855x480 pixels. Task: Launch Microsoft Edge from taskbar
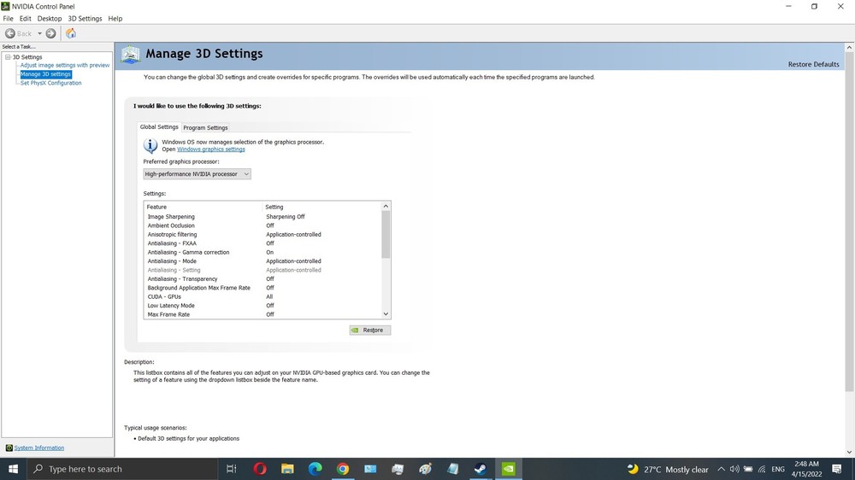[x=315, y=469]
